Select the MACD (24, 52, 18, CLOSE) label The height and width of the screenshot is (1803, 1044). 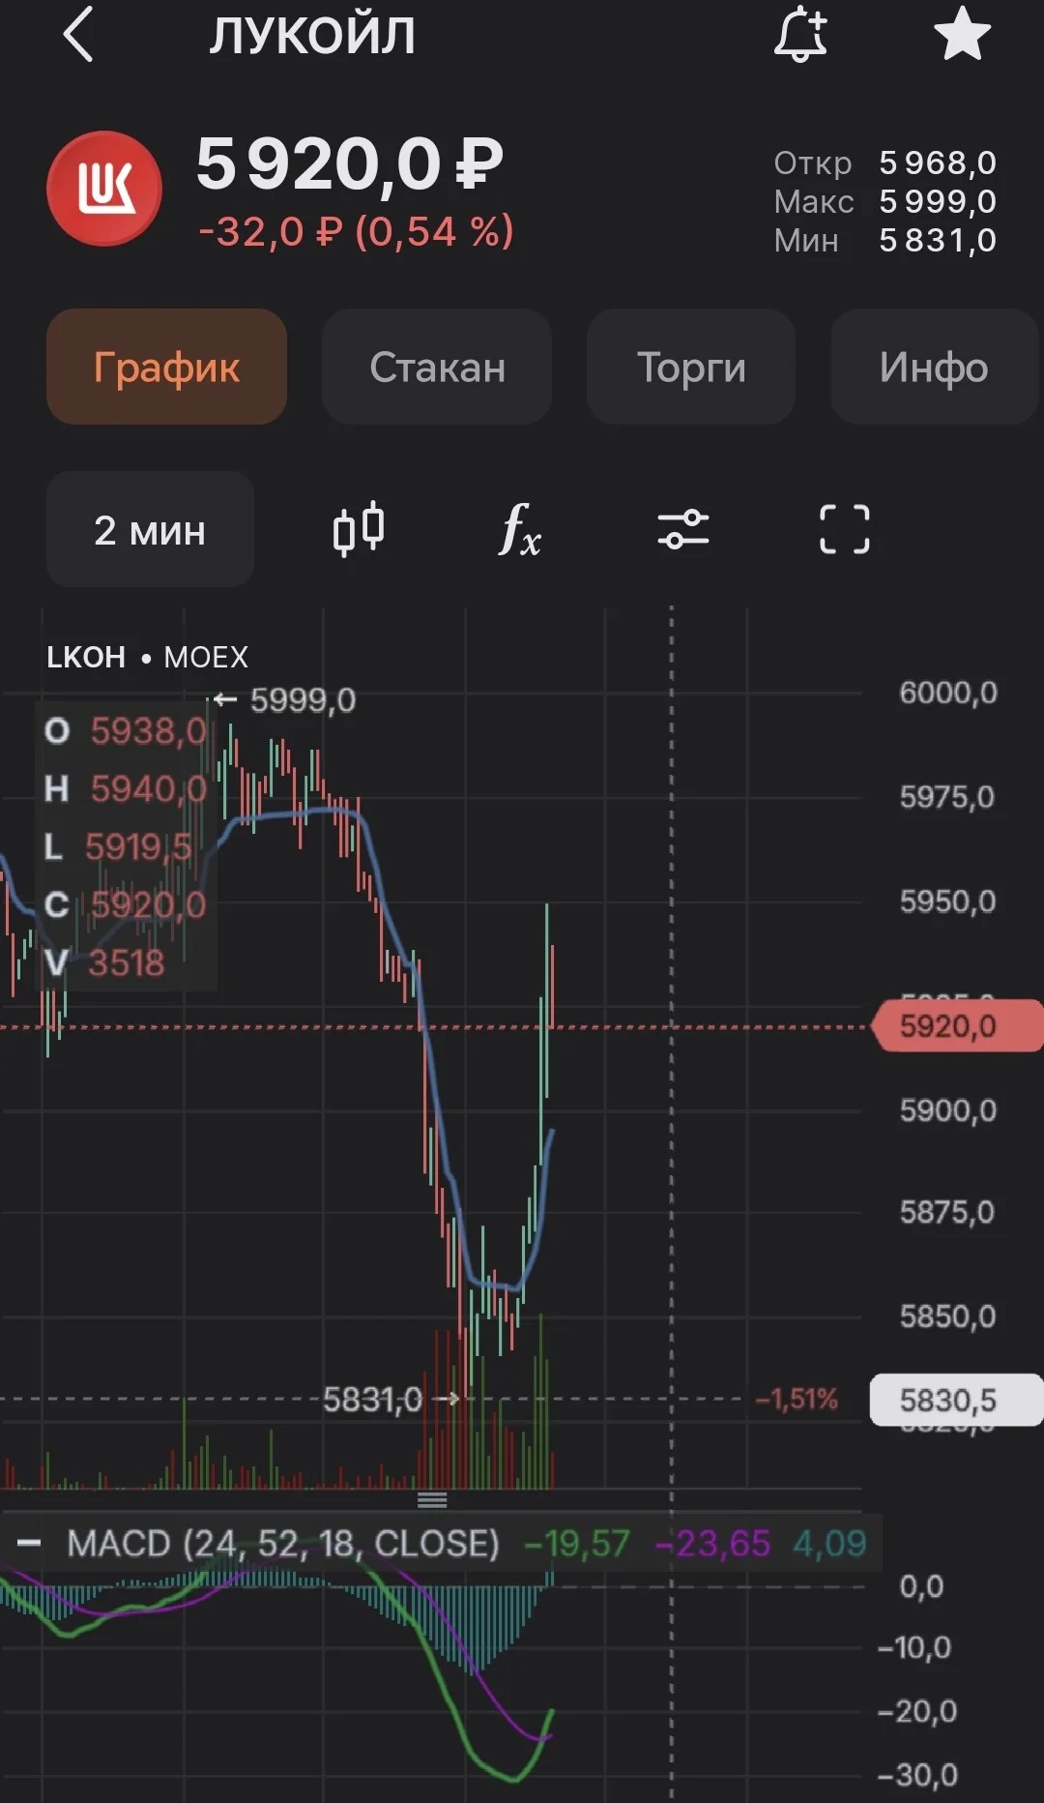pos(283,1544)
